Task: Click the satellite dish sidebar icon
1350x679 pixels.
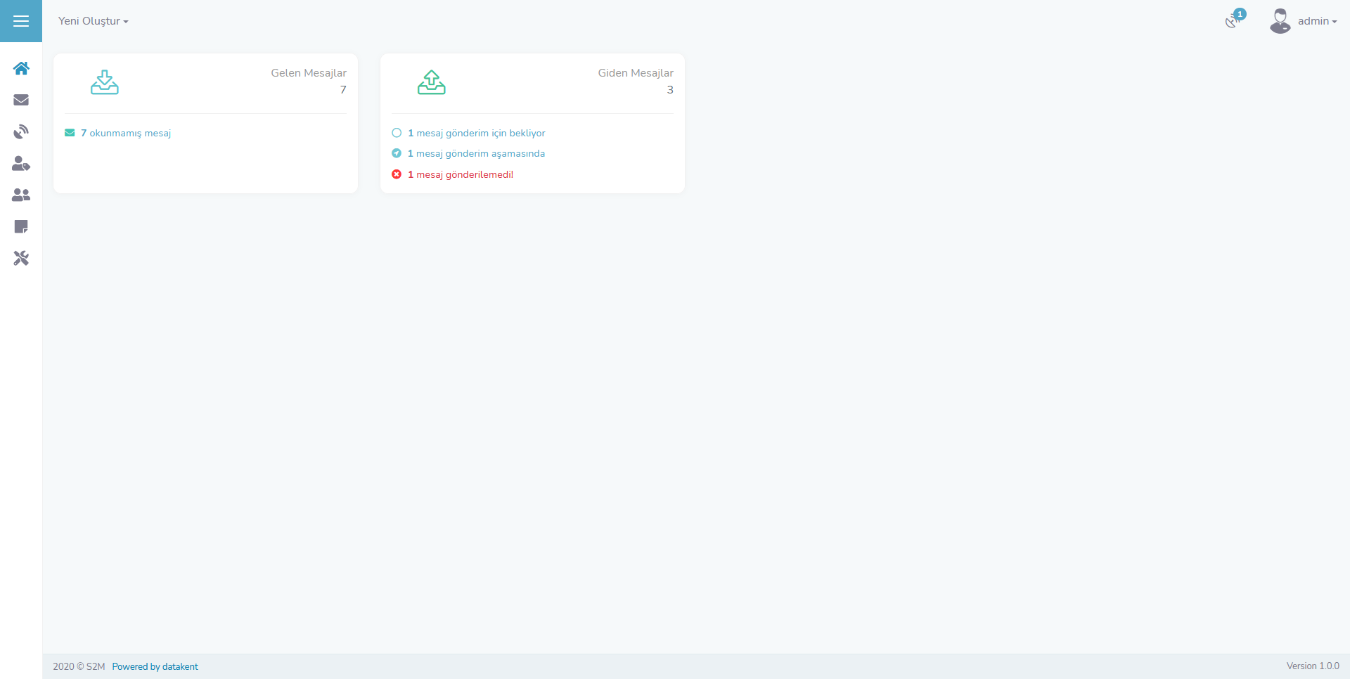Action: click(x=21, y=131)
